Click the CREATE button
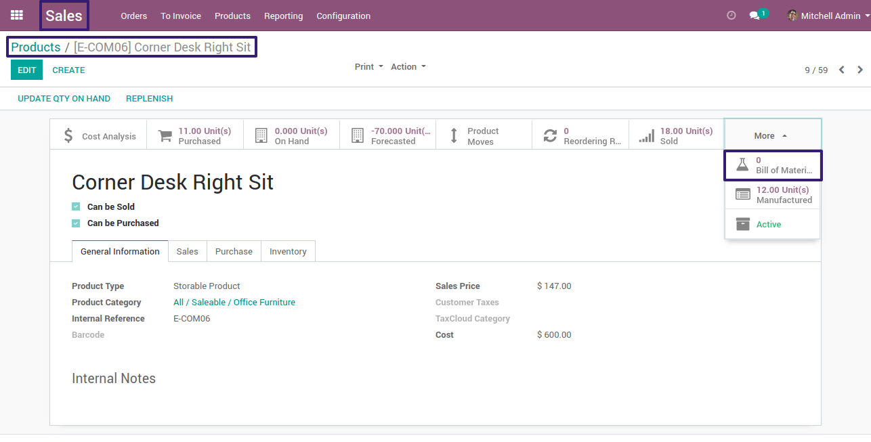871x442 pixels. tap(68, 70)
